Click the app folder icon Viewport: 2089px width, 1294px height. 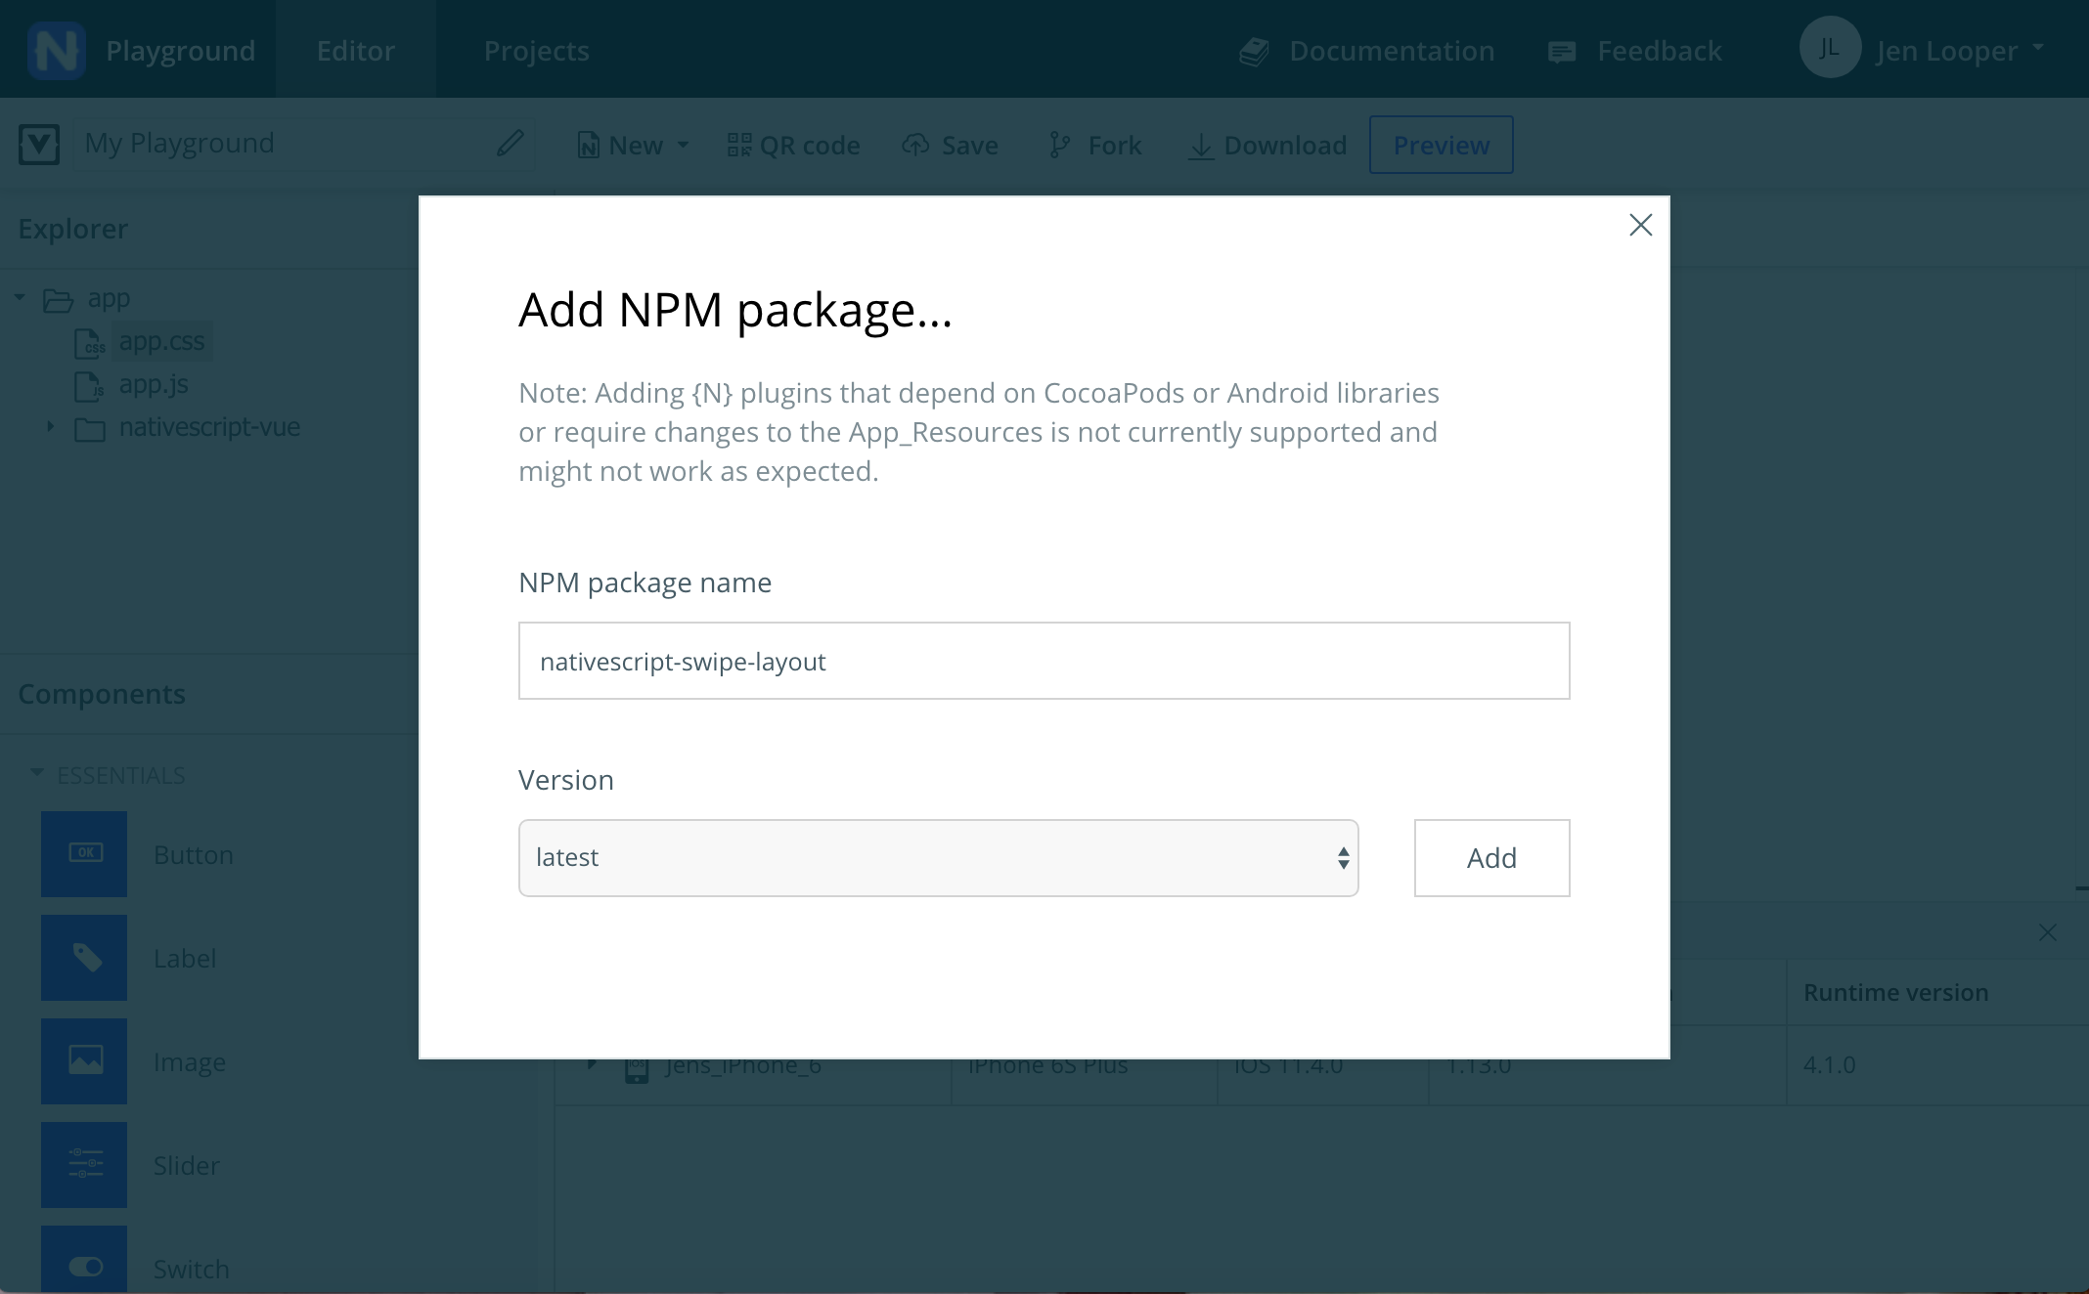[59, 300]
